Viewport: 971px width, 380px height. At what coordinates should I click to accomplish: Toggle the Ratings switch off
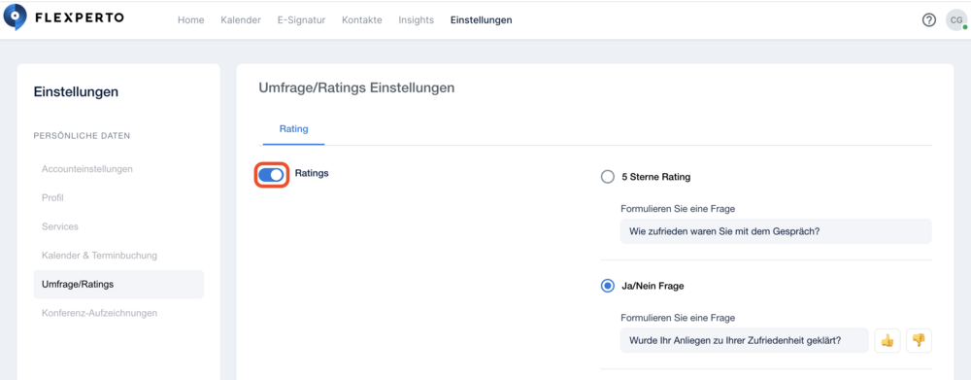click(271, 176)
